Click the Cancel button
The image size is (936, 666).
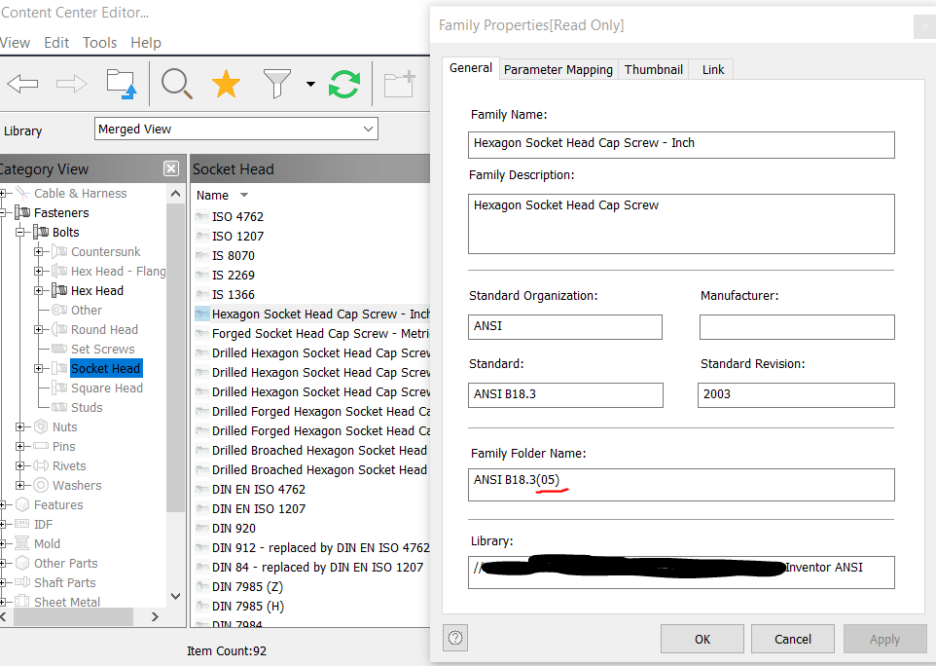[x=792, y=639]
